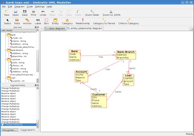Collapse the Bank-Branch tree node

point(6,50)
